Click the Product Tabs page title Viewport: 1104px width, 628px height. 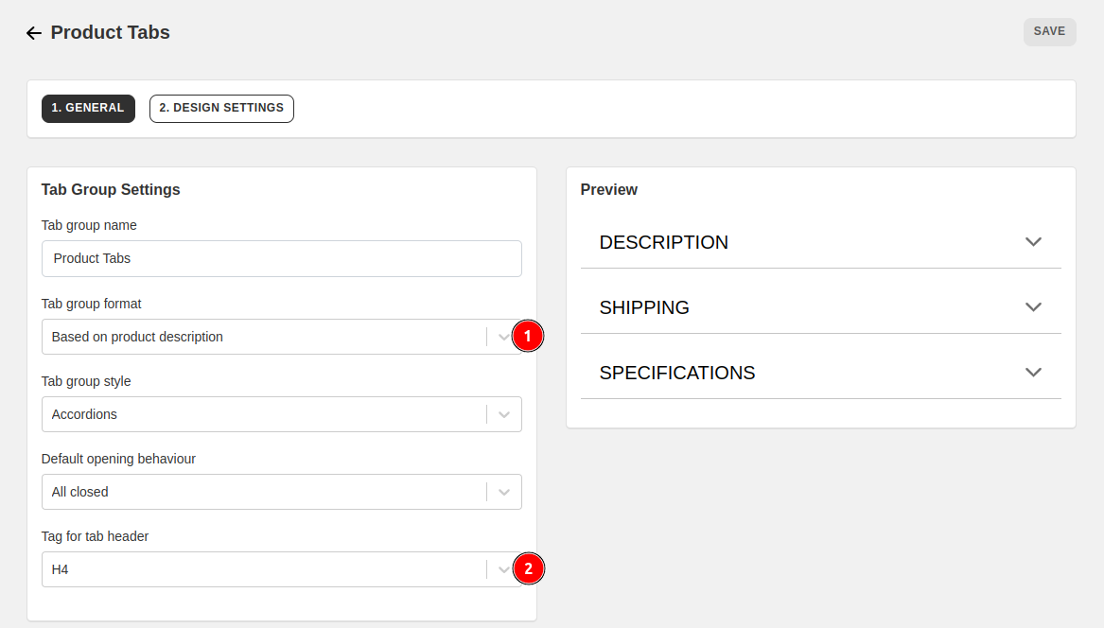point(111,32)
